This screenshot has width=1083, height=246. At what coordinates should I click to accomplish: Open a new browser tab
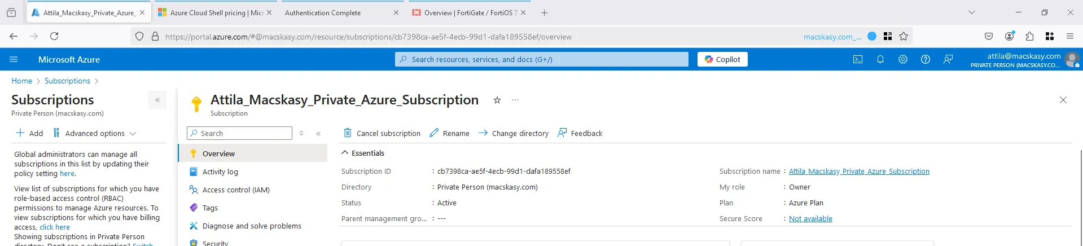click(x=545, y=12)
